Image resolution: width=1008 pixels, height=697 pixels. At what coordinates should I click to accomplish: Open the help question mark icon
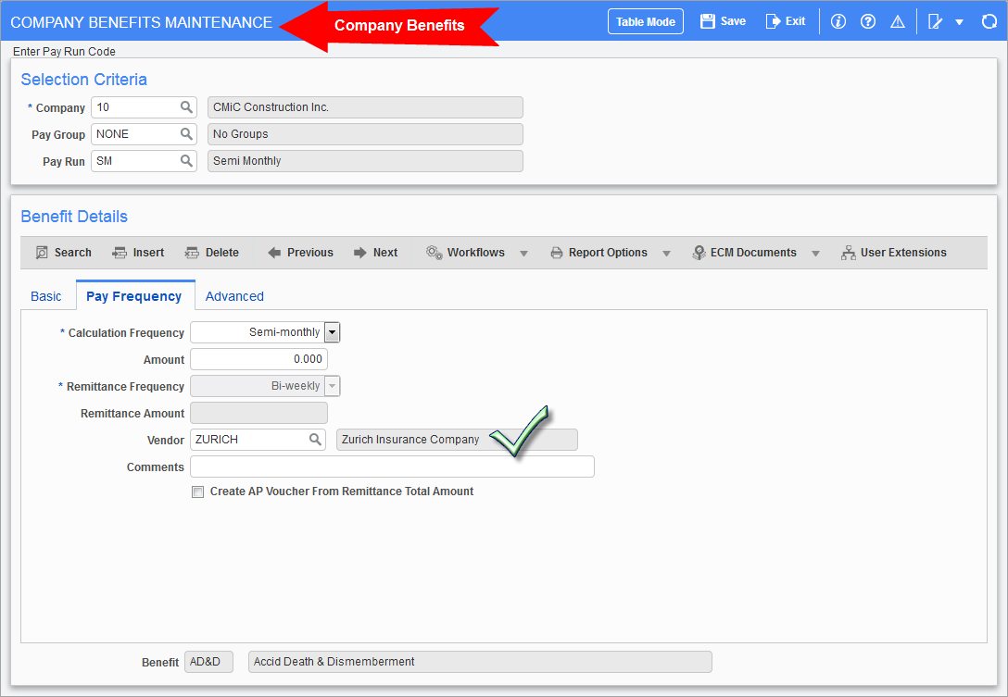pos(868,22)
